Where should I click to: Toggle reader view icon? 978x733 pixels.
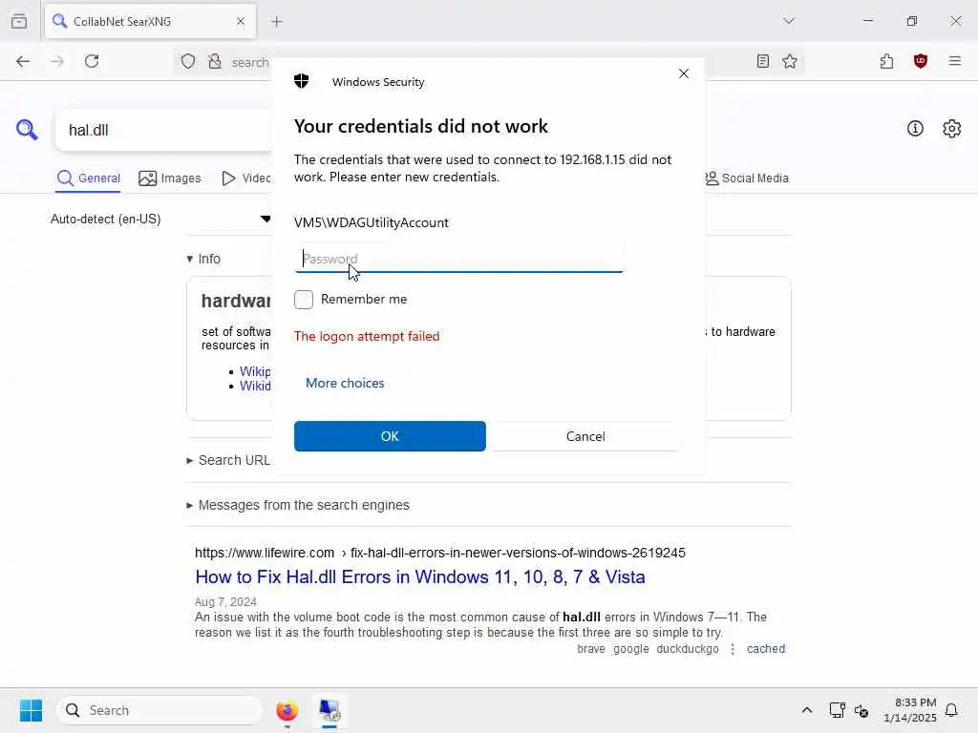click(762, 61)
